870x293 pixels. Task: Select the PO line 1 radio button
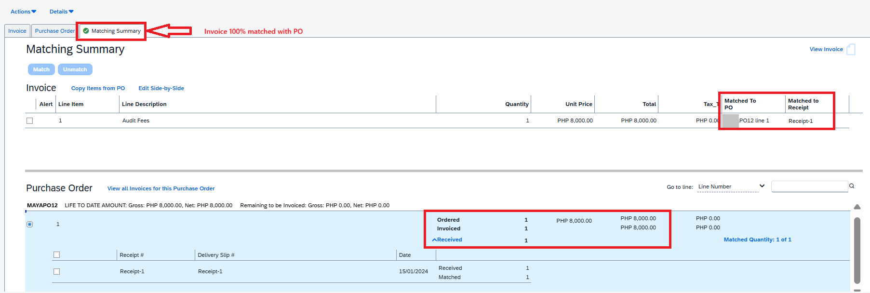(x=30, y=224)
